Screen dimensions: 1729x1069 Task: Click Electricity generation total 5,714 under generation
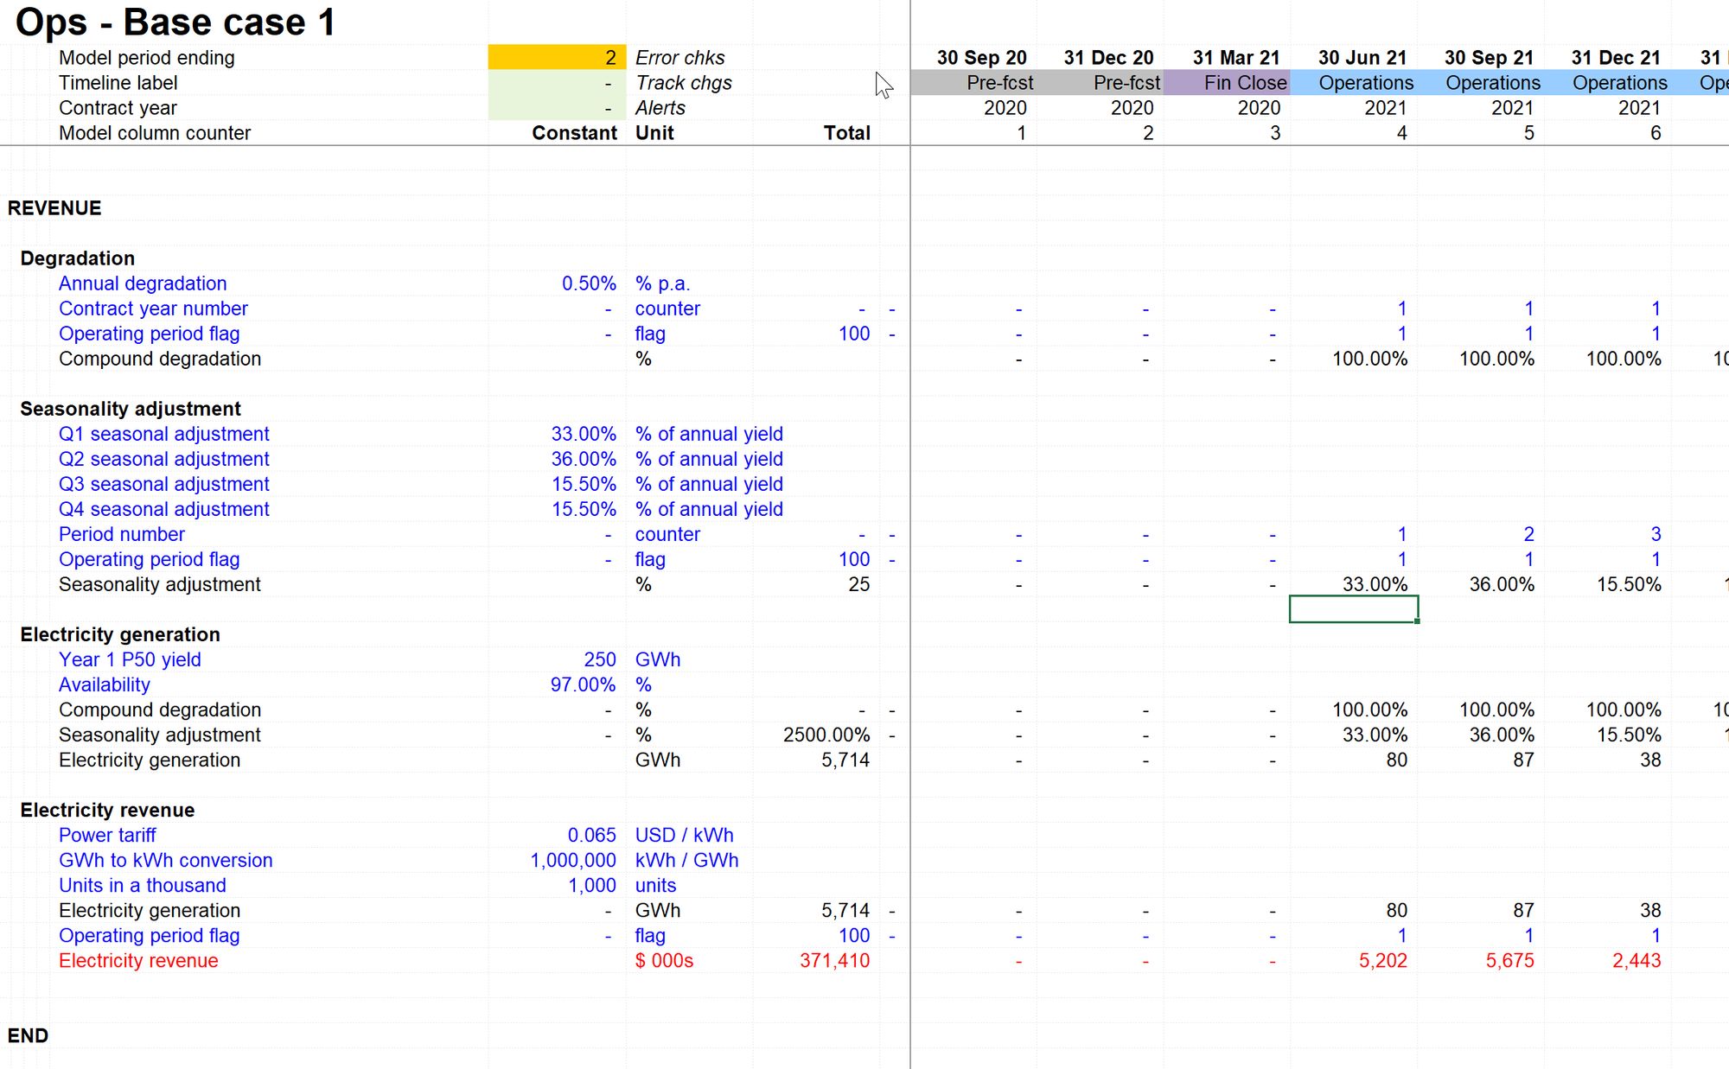coord(845,760)
